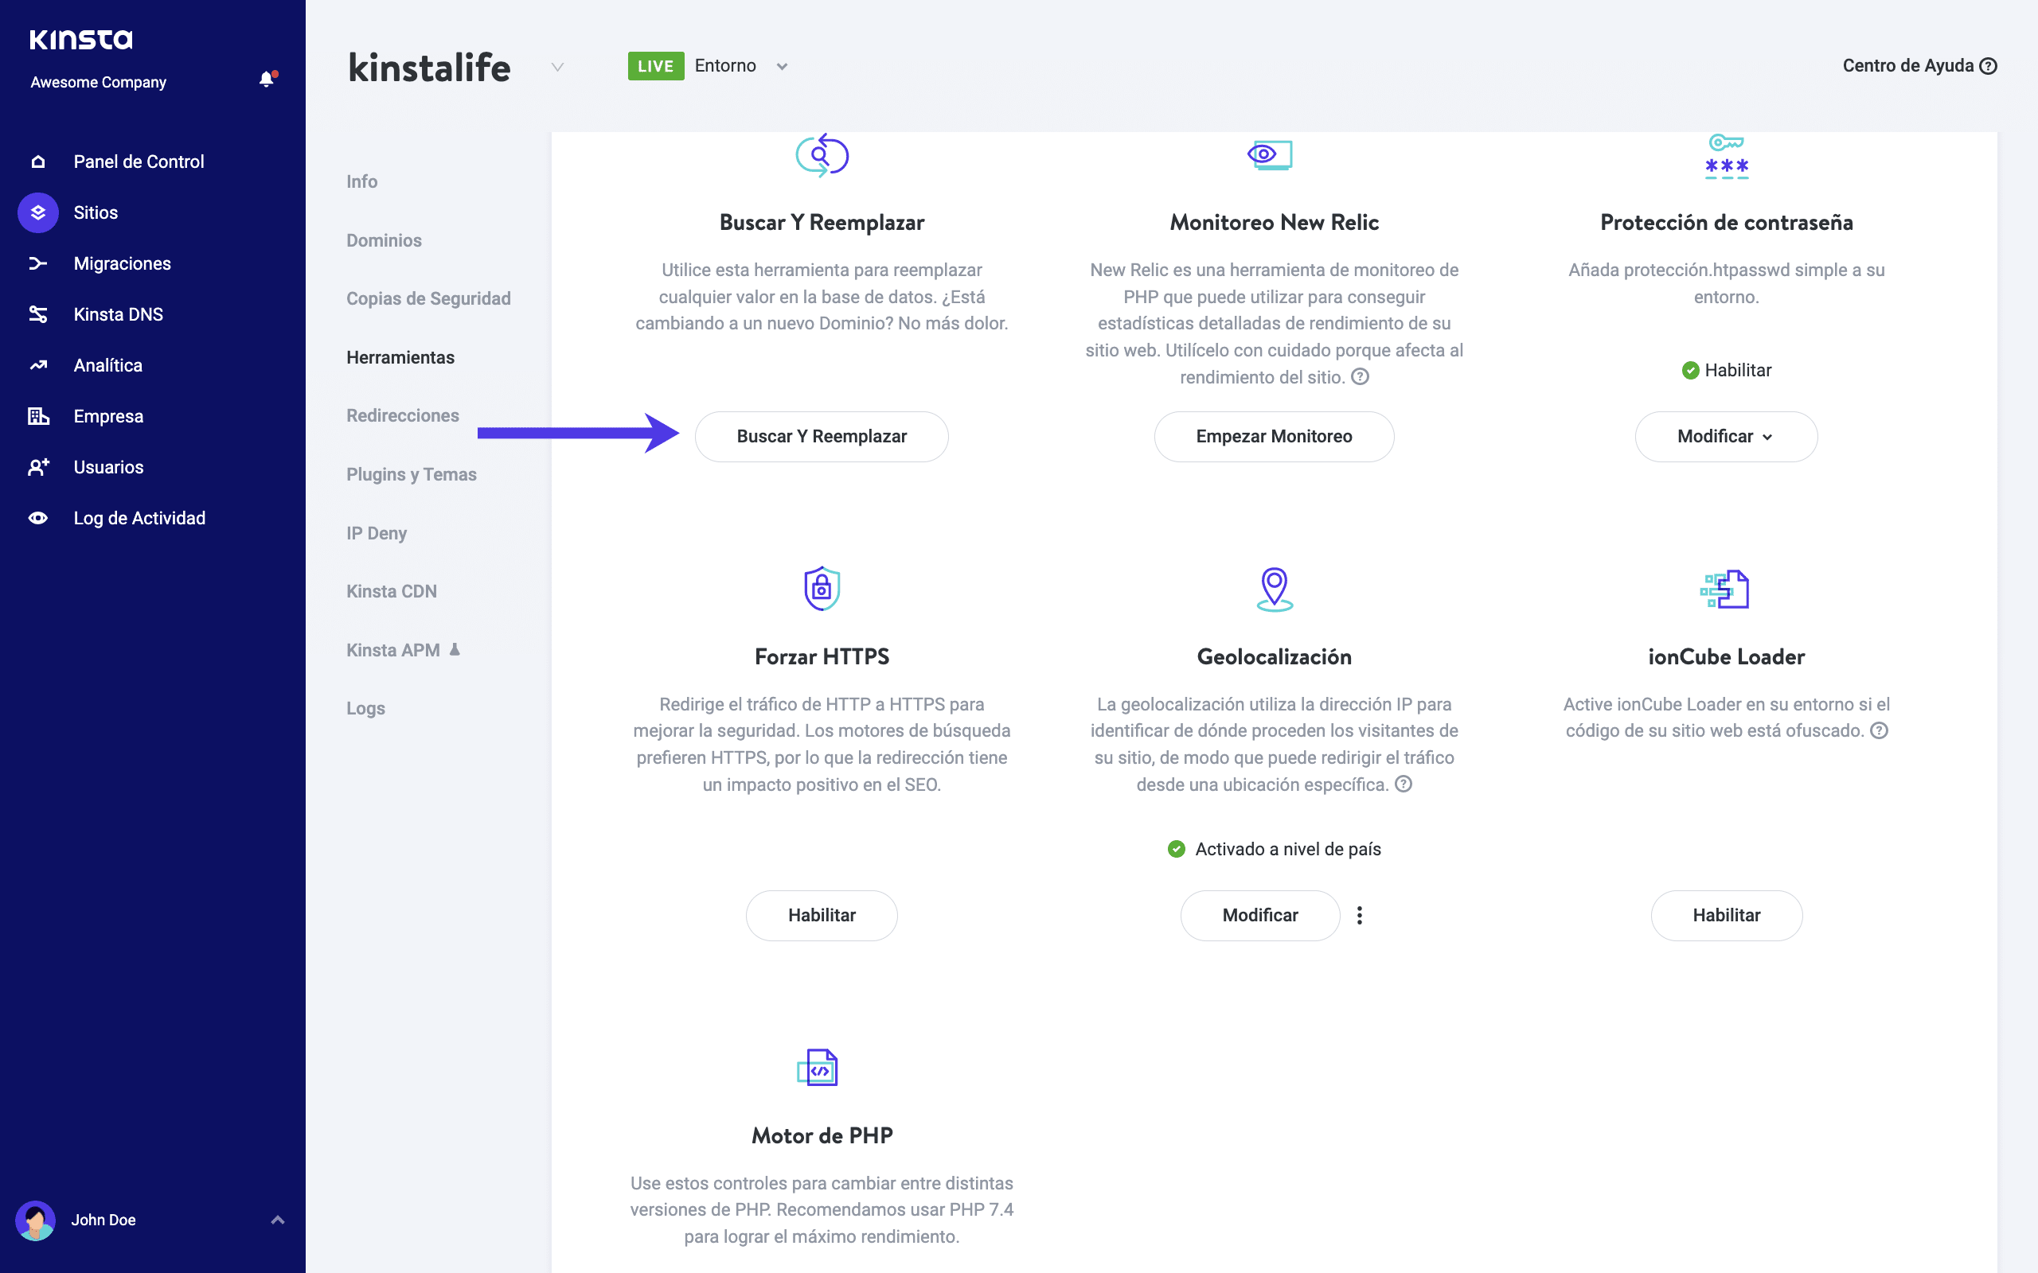Open Geolocalización three-dot options menu
Screen dimensions: 2038x1273
point(1359,915)
